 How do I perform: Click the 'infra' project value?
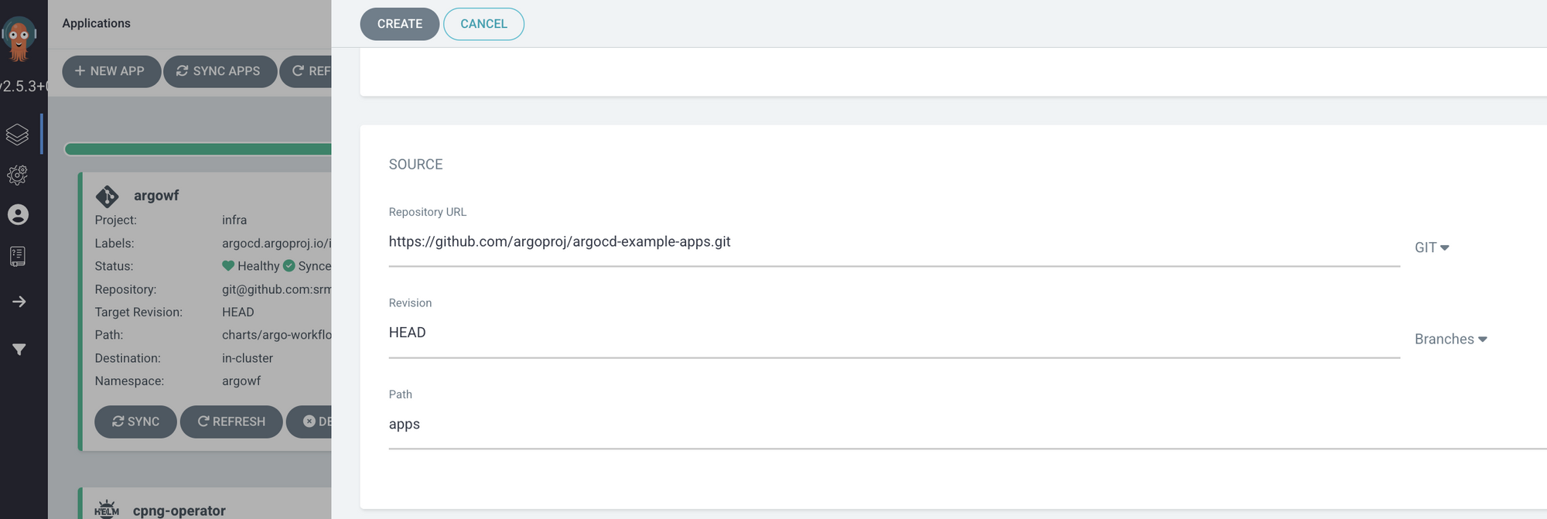tap(234, 220)
